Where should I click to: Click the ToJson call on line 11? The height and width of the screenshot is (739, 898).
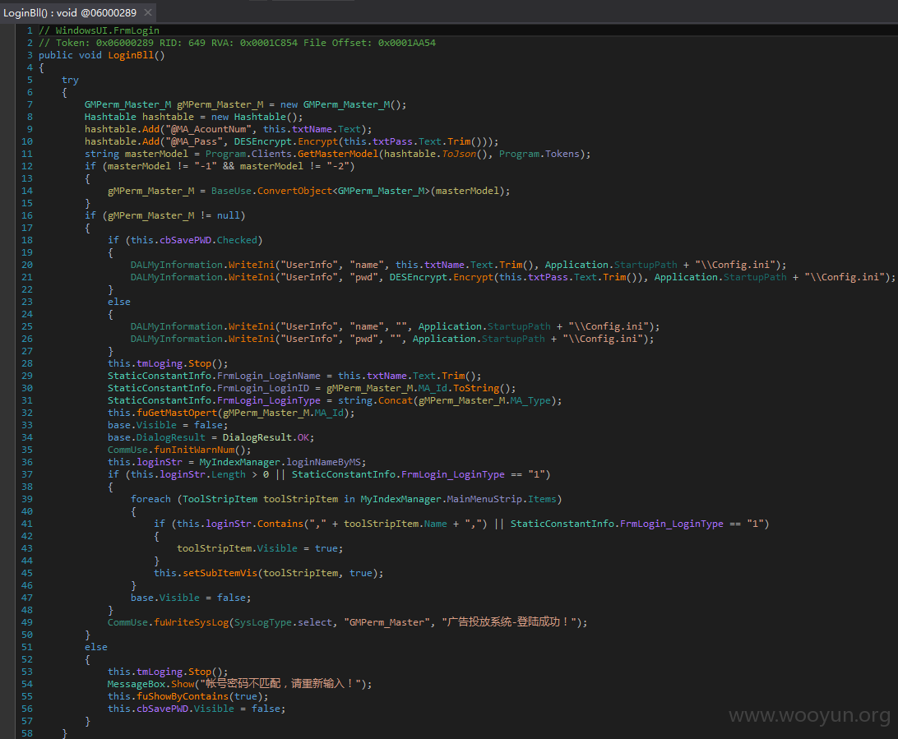coord(459,154)
